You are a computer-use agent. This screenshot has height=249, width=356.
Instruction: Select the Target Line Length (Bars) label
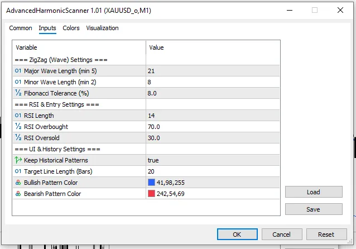pyautogui.click(x=58, y=171)
